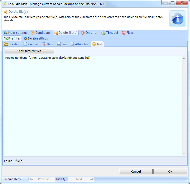
Task: Click the Variables red circle icon
Action: pos(6,179)
